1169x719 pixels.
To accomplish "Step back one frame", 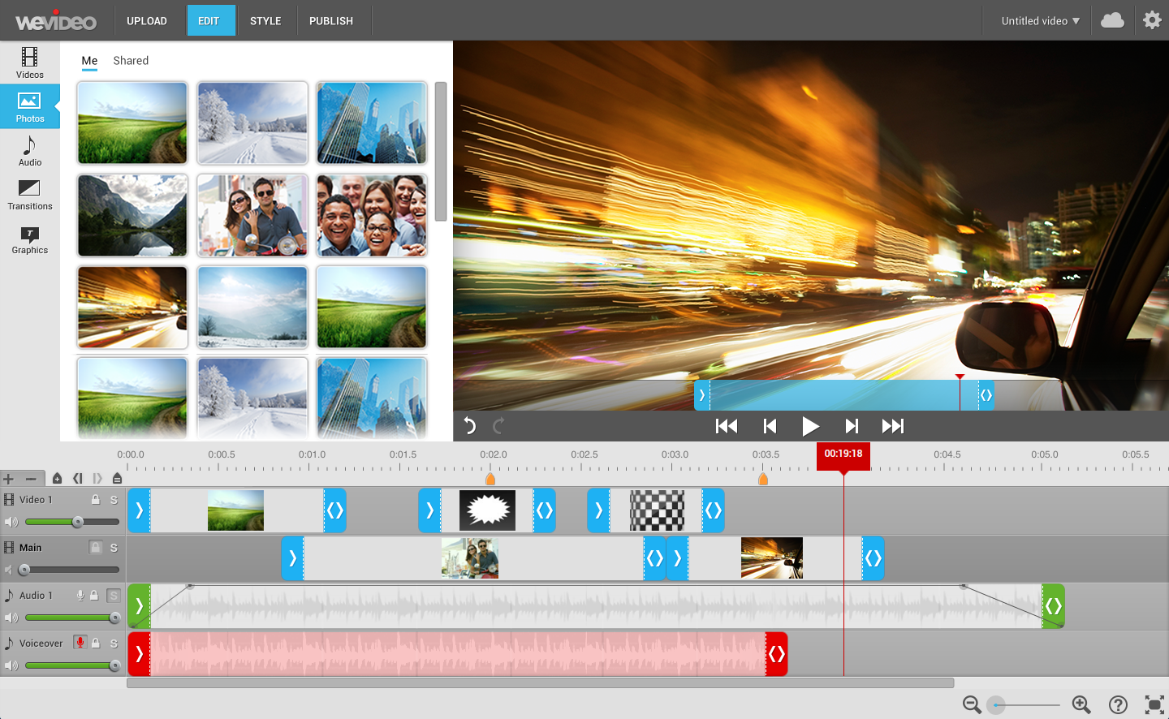I will click(770, 426).
